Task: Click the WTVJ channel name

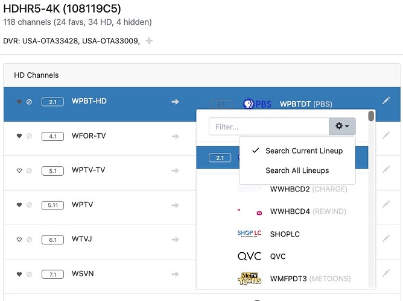Action: (x=83, y=240)
